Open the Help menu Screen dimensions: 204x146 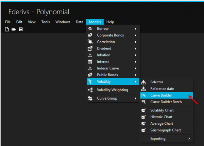[110, 22]
